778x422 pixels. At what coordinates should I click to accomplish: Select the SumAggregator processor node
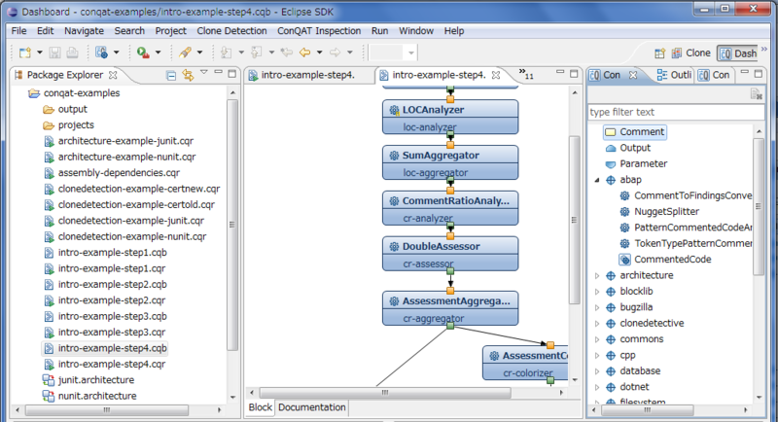click(x=450, y=162)
